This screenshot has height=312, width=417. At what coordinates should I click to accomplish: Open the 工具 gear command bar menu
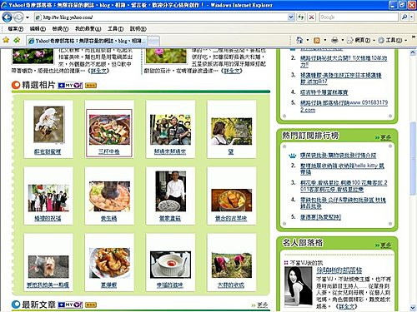[392, 41]
